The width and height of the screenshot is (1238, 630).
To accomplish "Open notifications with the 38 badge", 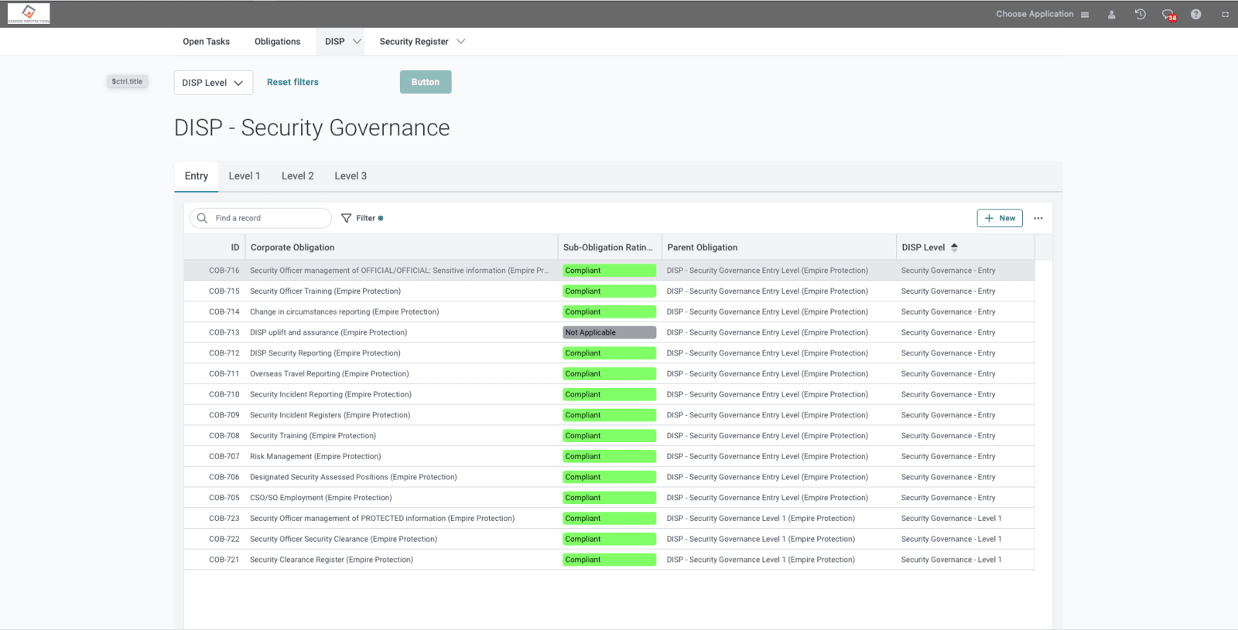I will tap(1168, 15).
